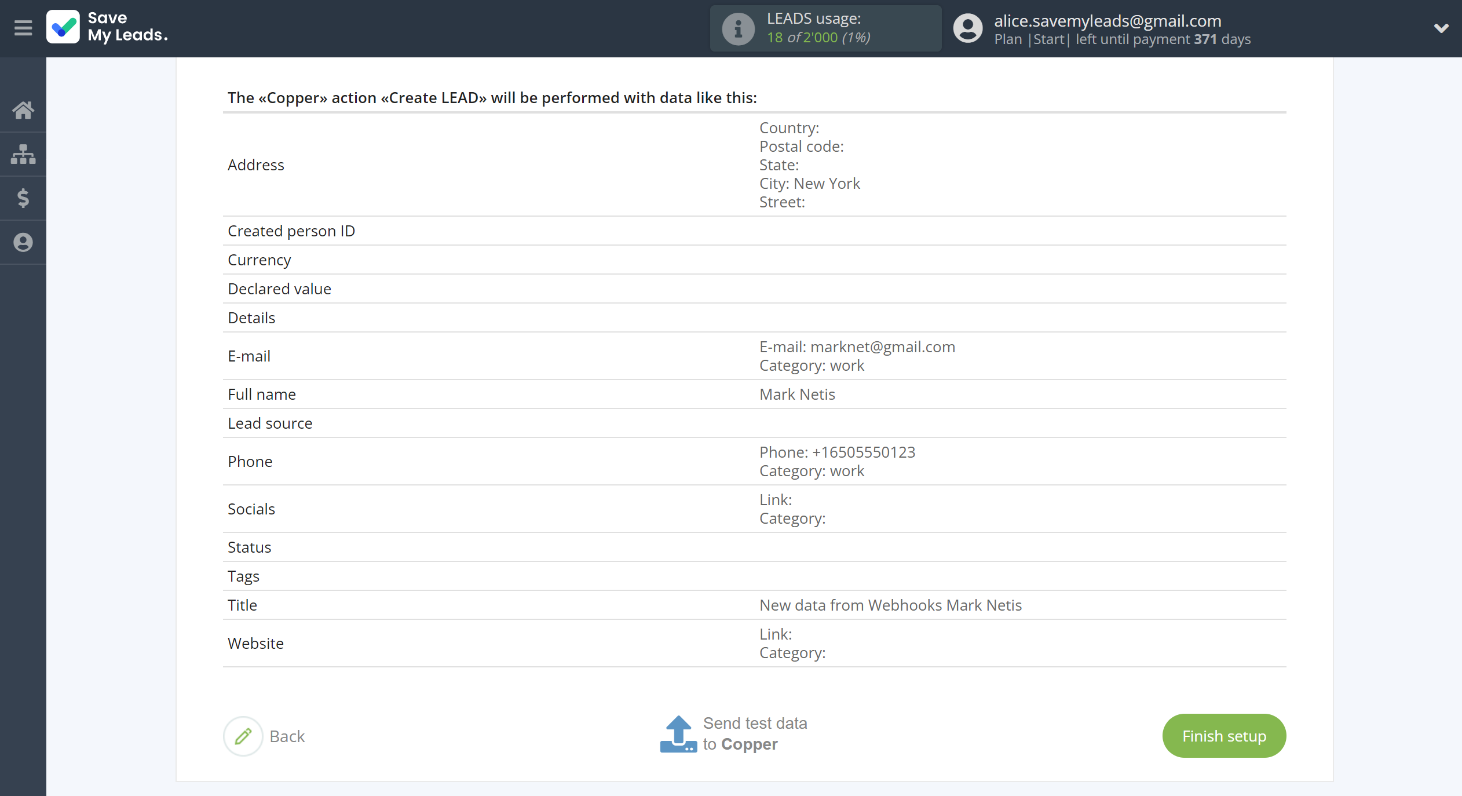
Task: Click the Save My Leads logo
Action: point(108,27)
